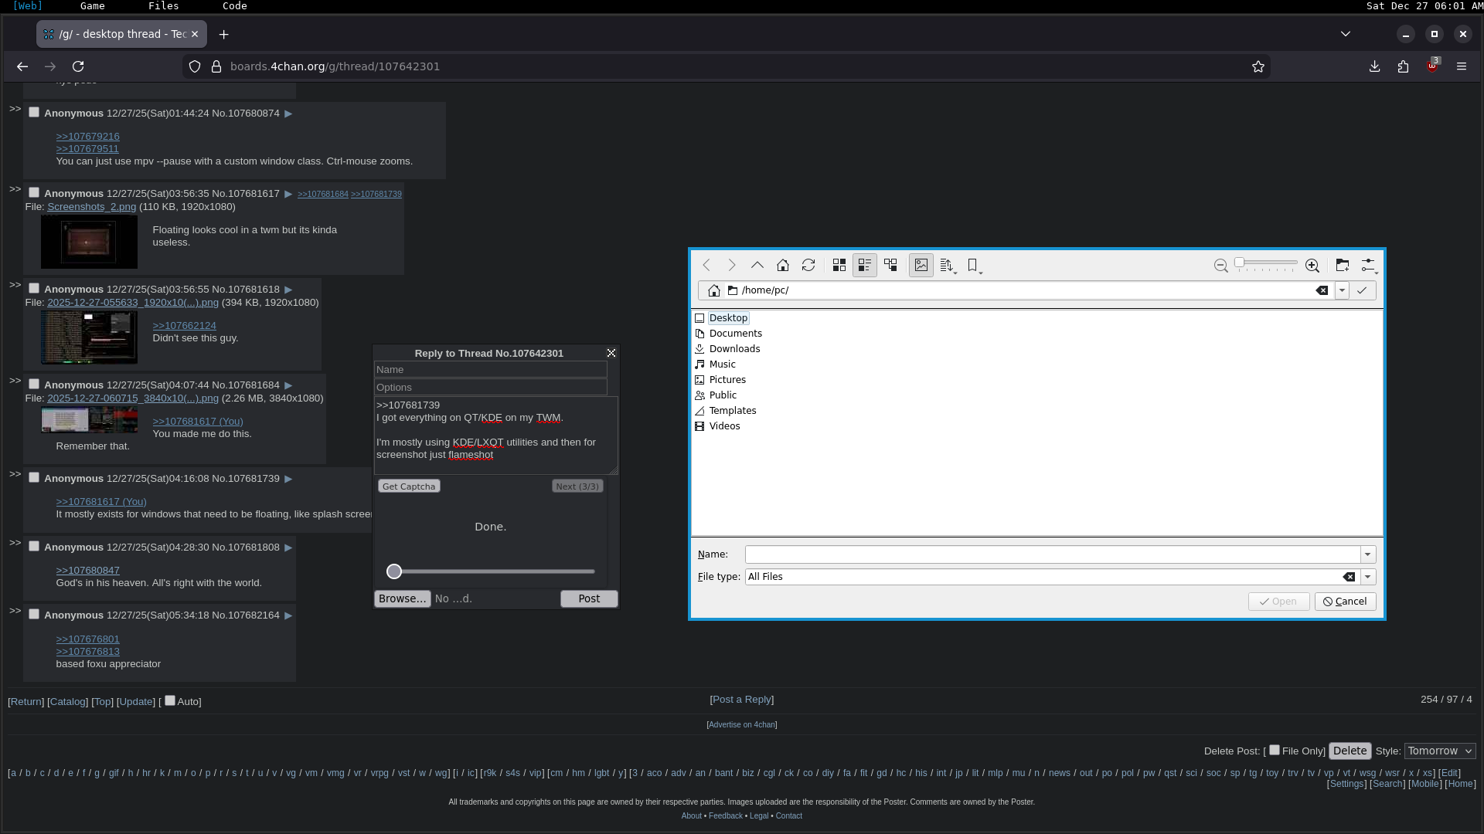
Task: Bookmark this page with star icon
Action: pos(1258,66)
